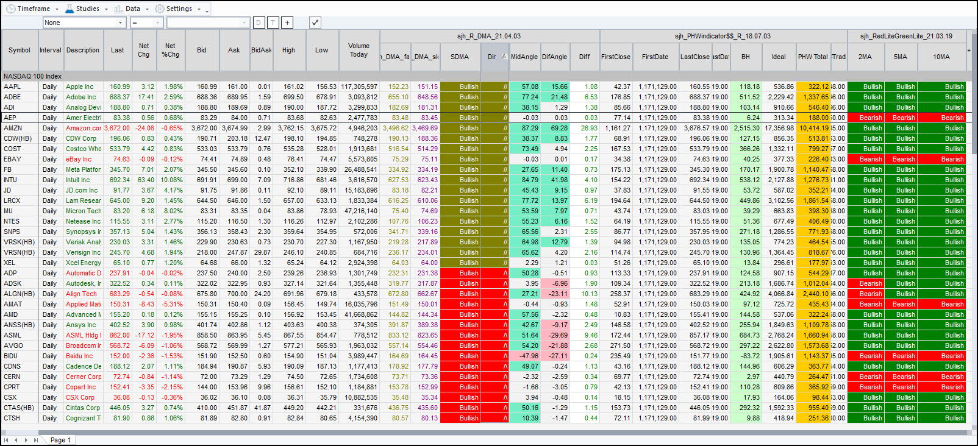Click the 2MA column header
This screenshot has width=978, height=446.
click(865, 57)
